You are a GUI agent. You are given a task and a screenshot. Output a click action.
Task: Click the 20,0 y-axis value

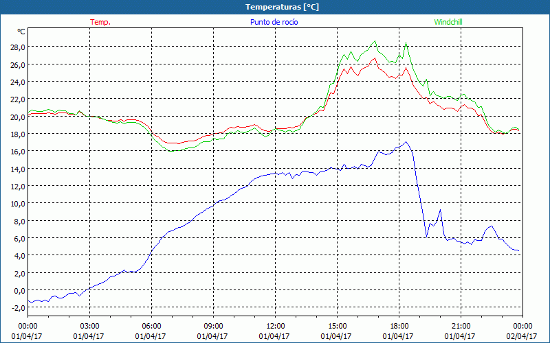pos(17,117)
